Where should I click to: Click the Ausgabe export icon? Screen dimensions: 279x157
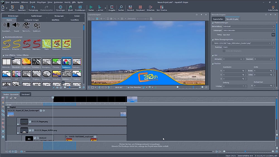coord(112,8)
